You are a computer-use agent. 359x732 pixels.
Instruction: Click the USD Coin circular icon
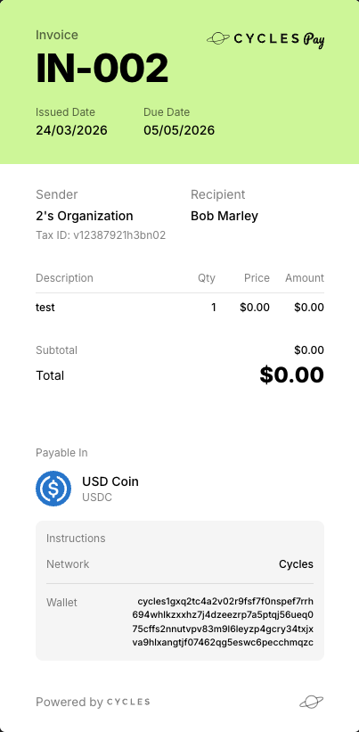coord(53,489)
